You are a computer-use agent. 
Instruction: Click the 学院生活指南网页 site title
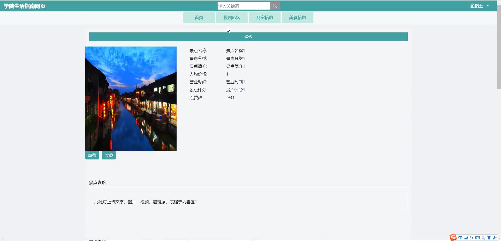coord(25,6)
